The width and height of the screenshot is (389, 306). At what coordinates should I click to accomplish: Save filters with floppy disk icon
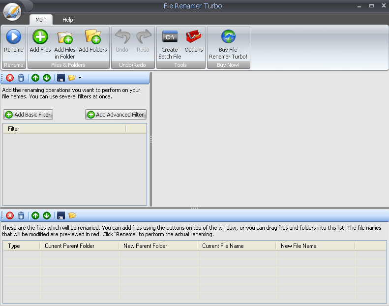tap(61, 78)
